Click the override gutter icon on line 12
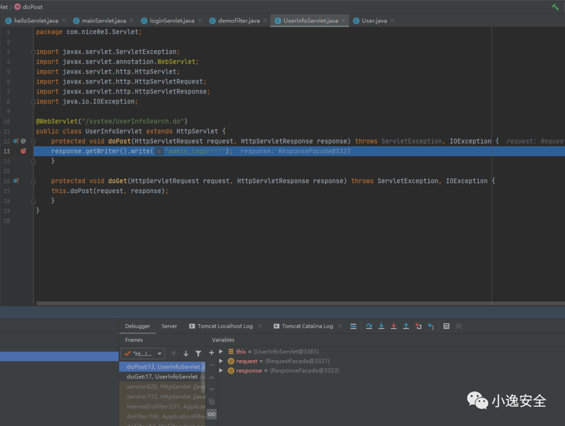 point(16,141)
